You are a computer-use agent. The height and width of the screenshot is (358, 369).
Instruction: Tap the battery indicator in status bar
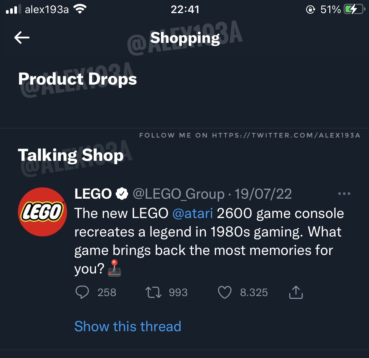click(x=354, y=10)
